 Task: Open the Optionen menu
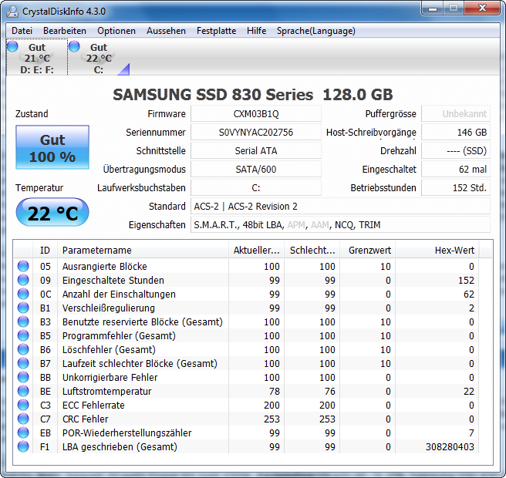(116, 31)
